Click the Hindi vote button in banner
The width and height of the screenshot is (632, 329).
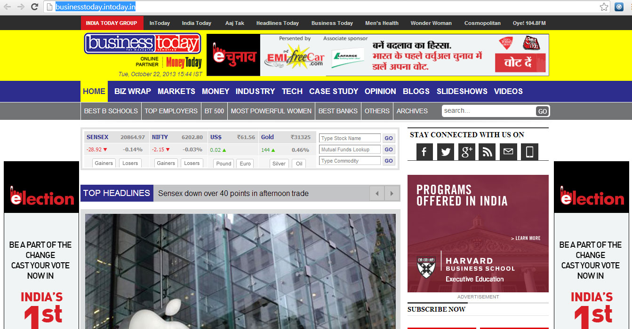[x=520, y=62]
